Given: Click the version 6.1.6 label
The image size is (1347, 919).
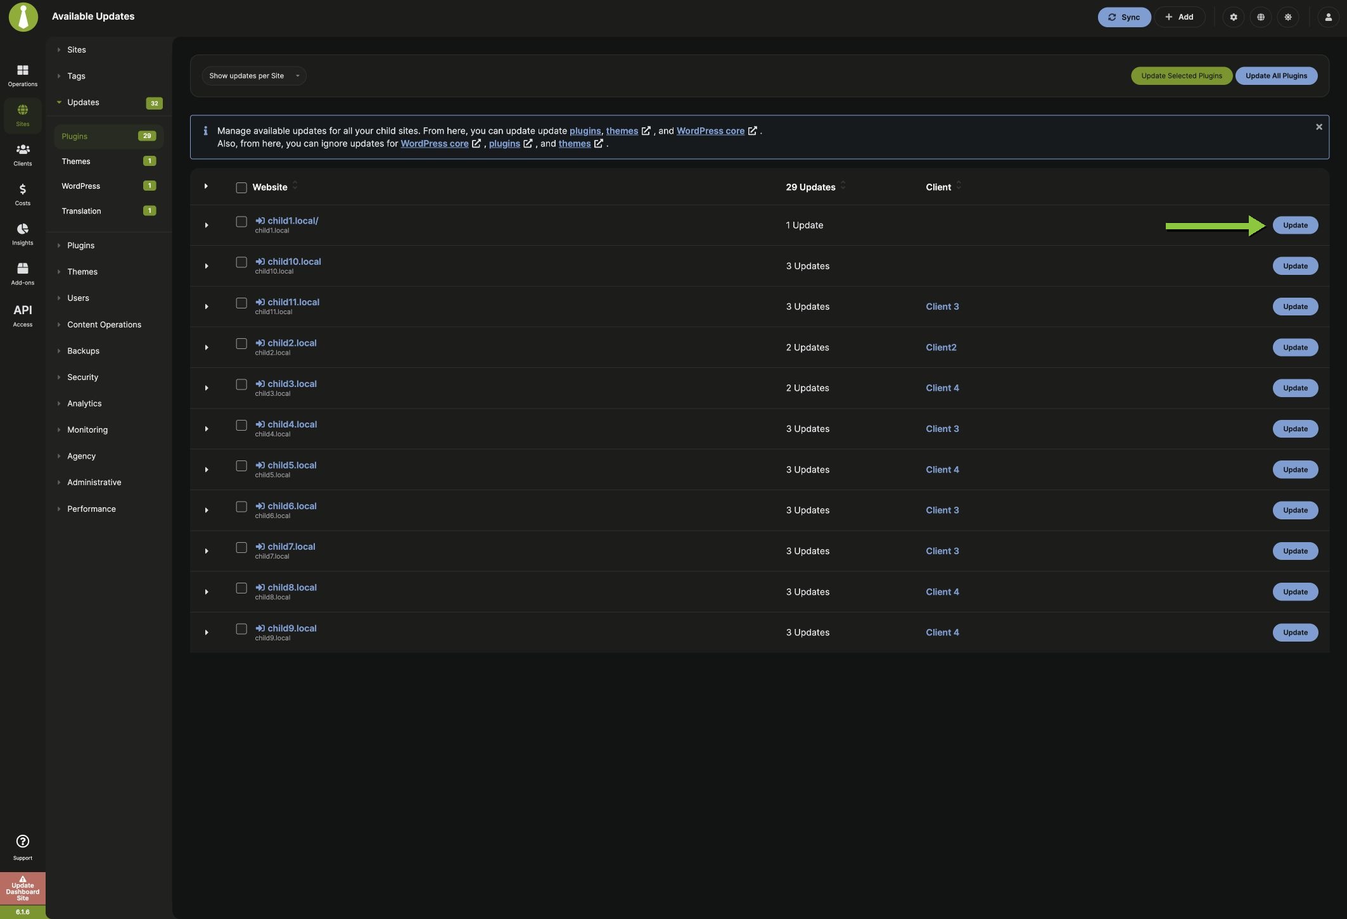Looking at the screenshot, I should (23, 912).
